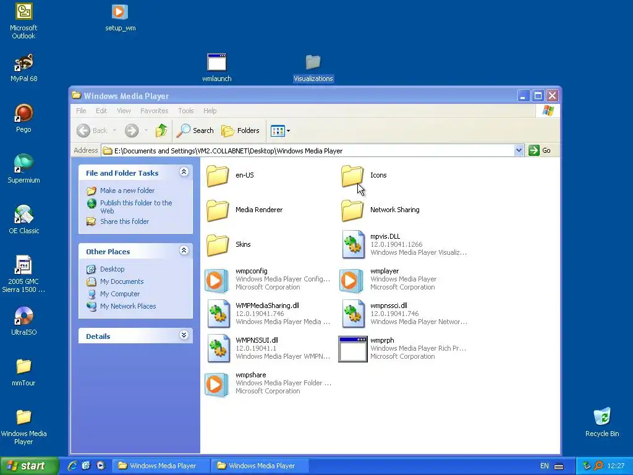Image resolution: width=633 pixels, height=475 pixels.
Task: Switch to first Windows Media Player taskbar button
Action: [161, 466]
